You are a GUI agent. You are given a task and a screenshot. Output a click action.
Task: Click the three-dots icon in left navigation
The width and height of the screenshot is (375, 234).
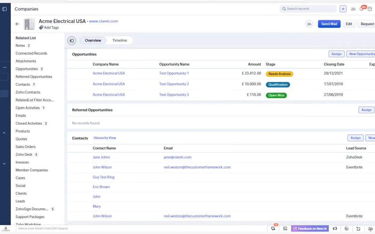5,67
